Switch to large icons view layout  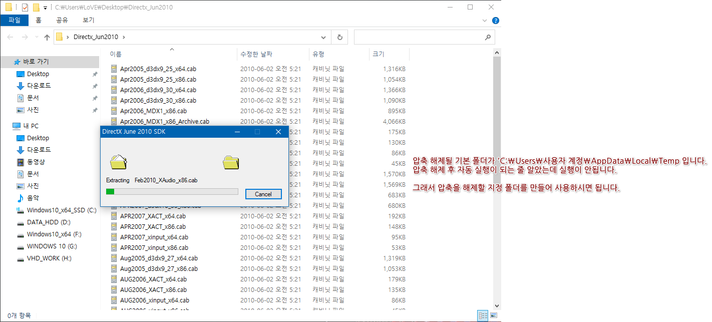click(x=494, y=315)
